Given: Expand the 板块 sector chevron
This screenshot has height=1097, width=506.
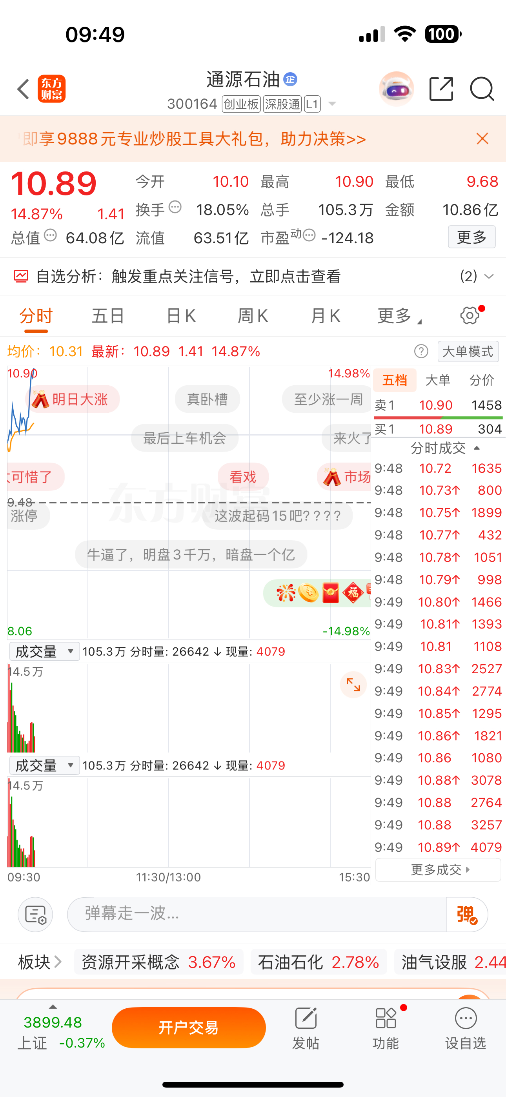Looking at the screenshot, I should point(58,962).
